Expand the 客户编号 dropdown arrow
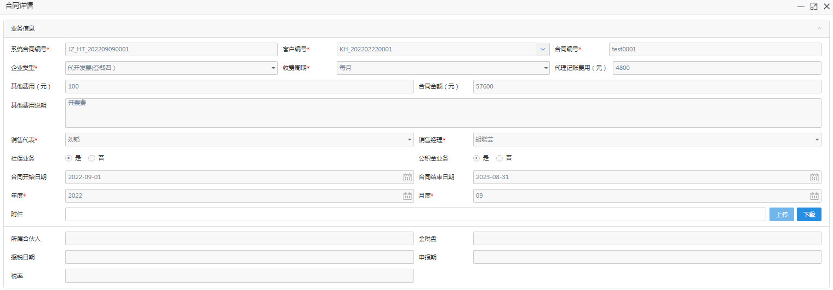833x290 pixels. 542,50
